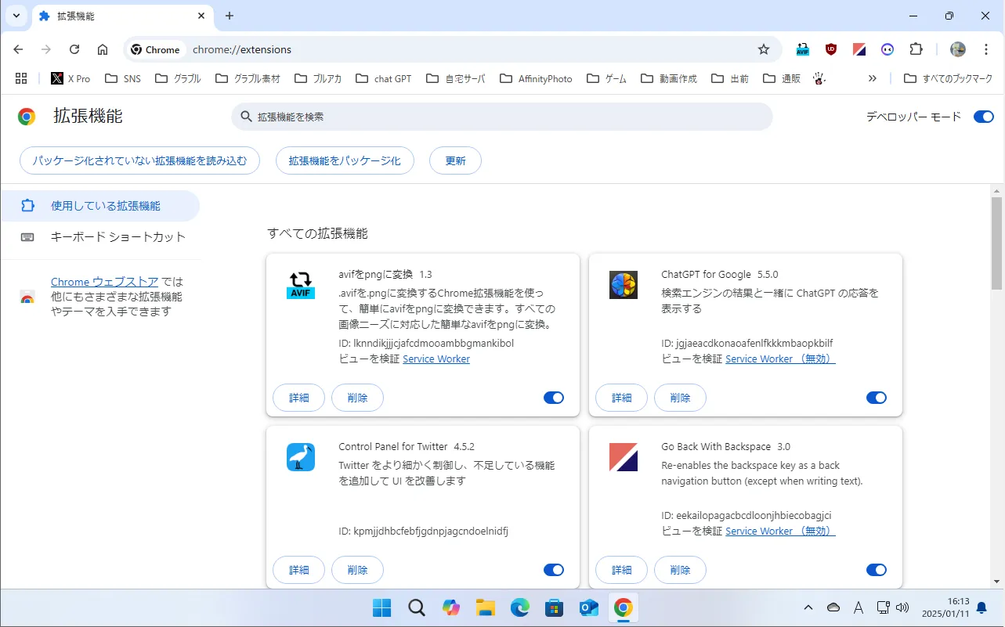1005x627 pixels.
Task: Expand the chat GPT bookmark folder
Action: 384,78
